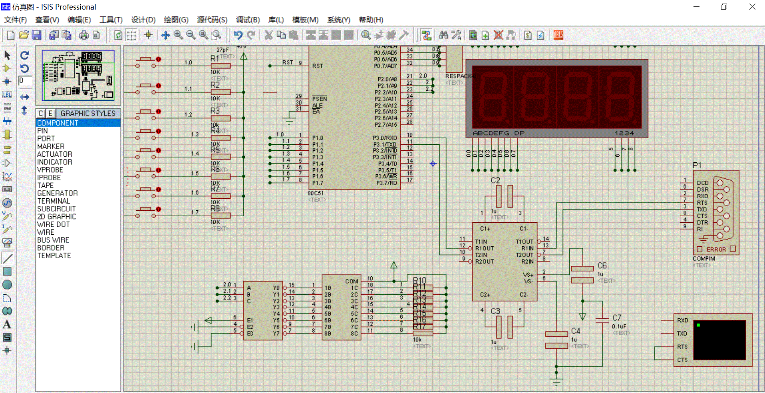Select the 2D arc drawing tool
This screenshot has height=393, width=765.
tap(7, 298)
